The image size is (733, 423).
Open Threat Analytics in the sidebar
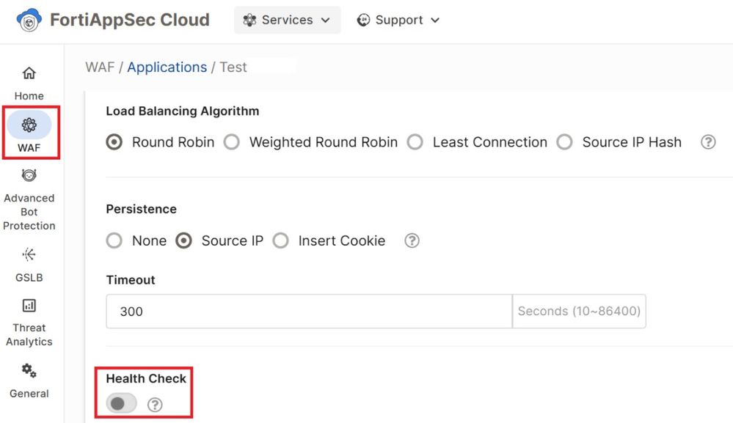point(29,306)
